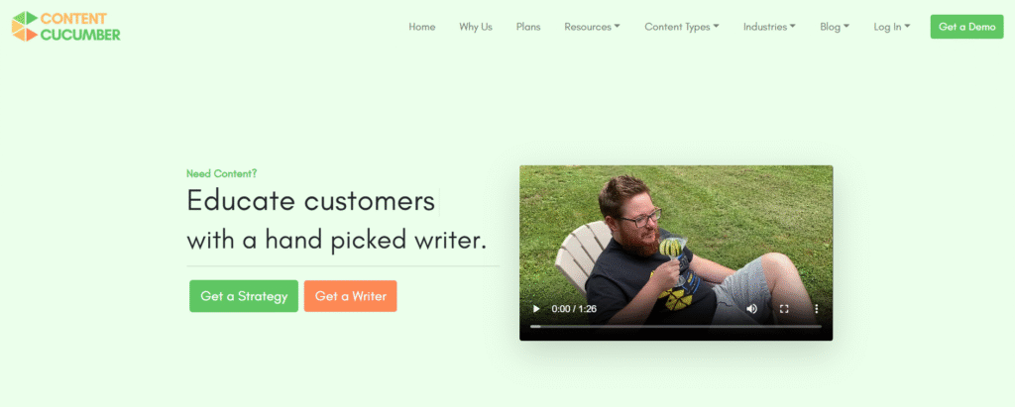The height and width of the screenshot is (407, 1015).
Task: Expand the Content Types dropdown
Action: [x=682, y=27]
